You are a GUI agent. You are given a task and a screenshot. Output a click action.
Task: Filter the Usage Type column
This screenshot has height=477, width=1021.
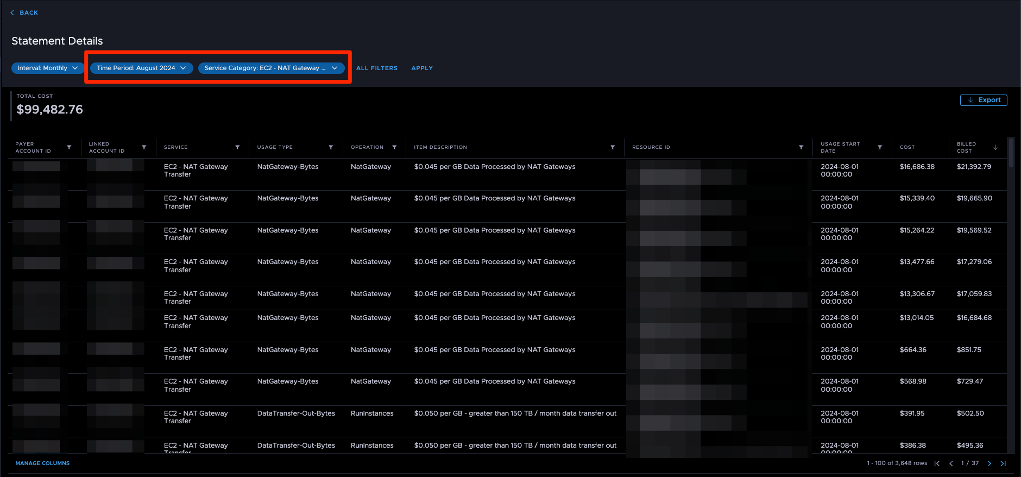(331, 147)
